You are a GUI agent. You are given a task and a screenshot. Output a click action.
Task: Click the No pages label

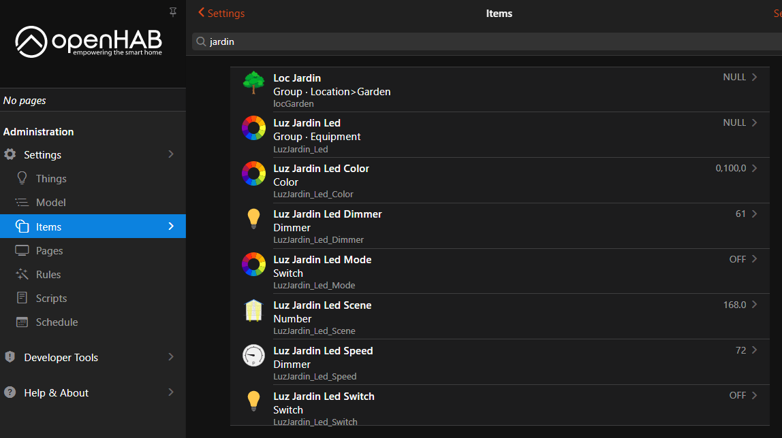[x=25, y=101]
